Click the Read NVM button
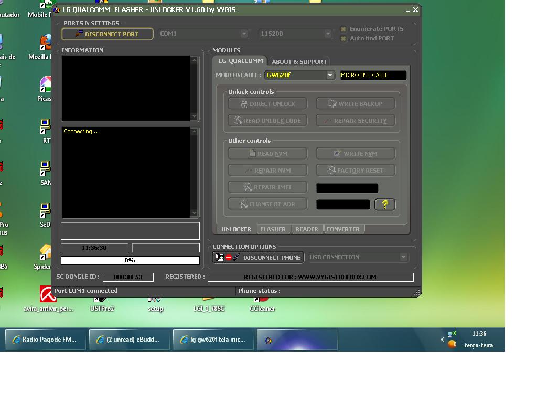The image size is (537, 403). tap(267, 154)
